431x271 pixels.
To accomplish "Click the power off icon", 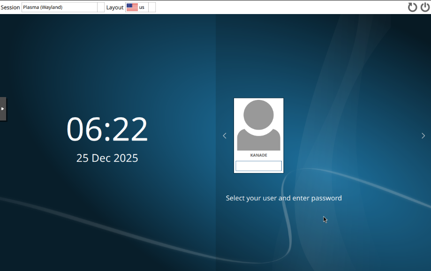I will click(425, 7).
